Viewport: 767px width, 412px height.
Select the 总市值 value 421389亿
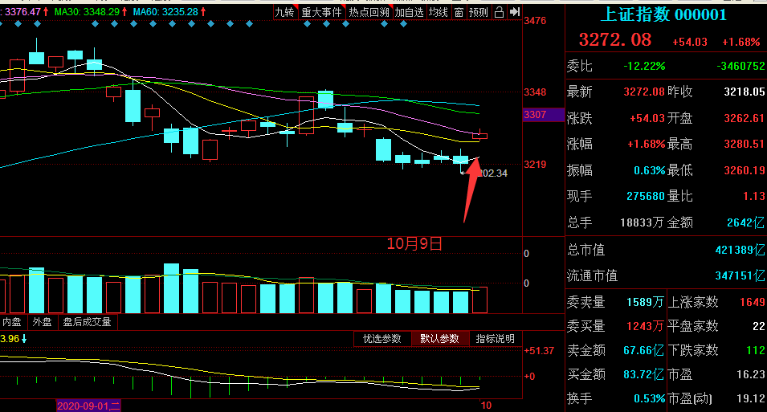coord(740,250)
